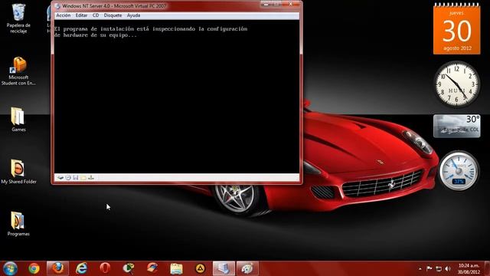The height and width of the screenshot is (276, 490).
Task: Click the CPU meter gadget
Action: 459,171
